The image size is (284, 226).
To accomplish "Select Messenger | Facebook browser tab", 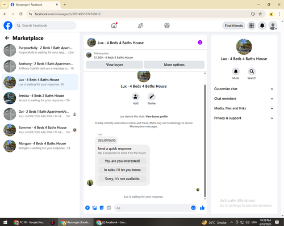I will tap(35, 5).
